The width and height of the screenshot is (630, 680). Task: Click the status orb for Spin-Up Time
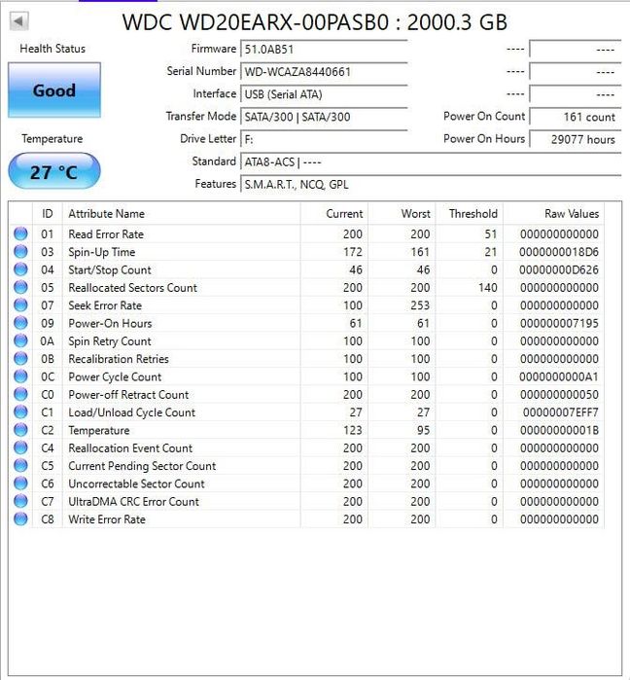pyautogui.click(x=20, y=252)
